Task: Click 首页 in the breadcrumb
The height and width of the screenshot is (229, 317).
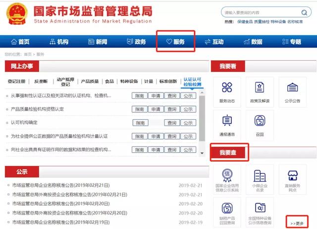Action: point(28,54)
